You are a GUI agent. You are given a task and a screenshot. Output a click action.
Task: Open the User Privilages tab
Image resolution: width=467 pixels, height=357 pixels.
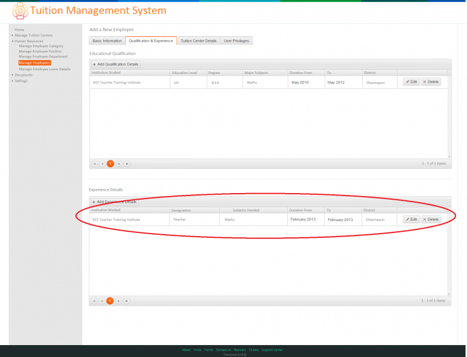236,41
